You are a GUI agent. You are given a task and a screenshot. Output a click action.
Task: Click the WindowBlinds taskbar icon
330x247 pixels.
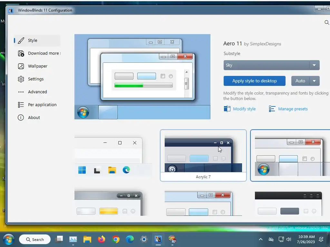click(158, 239)
